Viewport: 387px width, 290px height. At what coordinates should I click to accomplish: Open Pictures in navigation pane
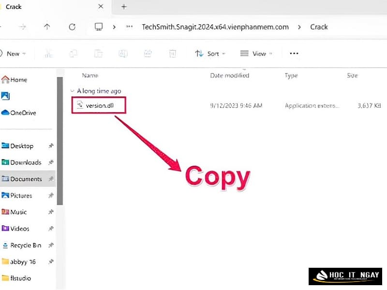pos(17,196)
